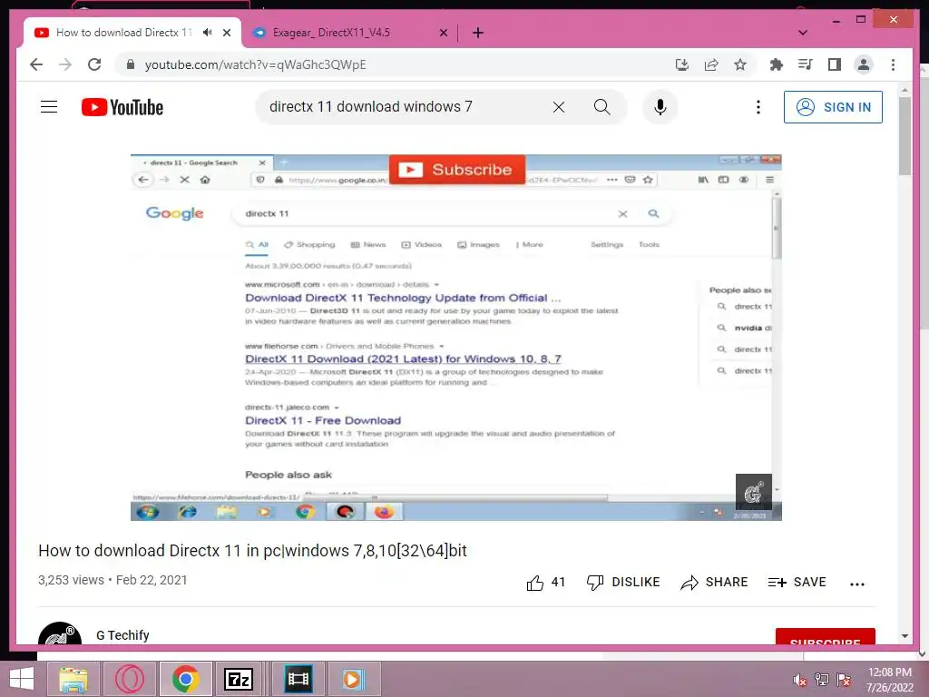
Task: Switch to the Exagear_DirectX11_V4.5 tab
Action: point(332,33)
